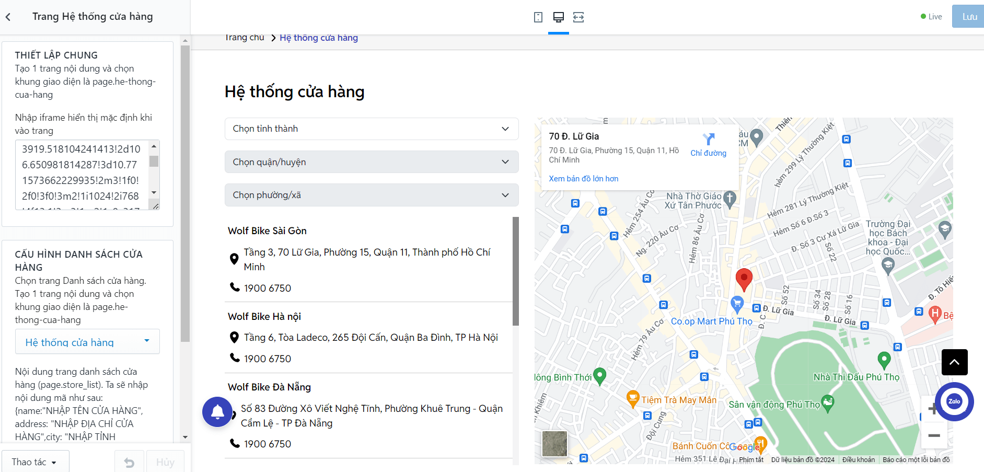Switch to full-width preview mode
984x472 pixels.
point(578,17)
